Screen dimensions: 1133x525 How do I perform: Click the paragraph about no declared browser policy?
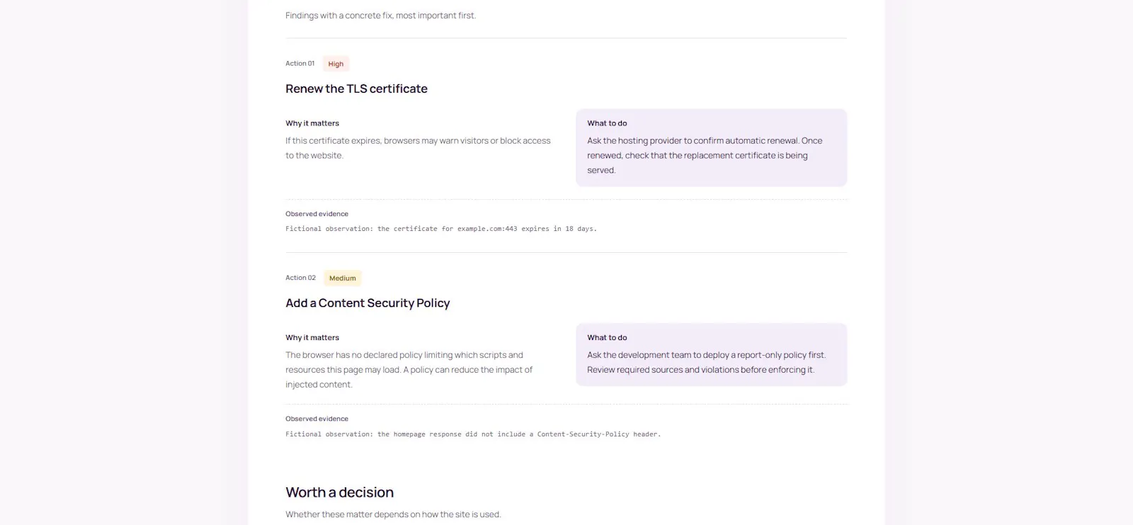(409, 370)
